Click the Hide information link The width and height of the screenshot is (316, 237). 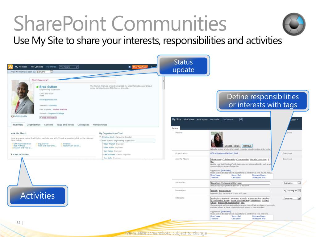(x=49, y=118)
